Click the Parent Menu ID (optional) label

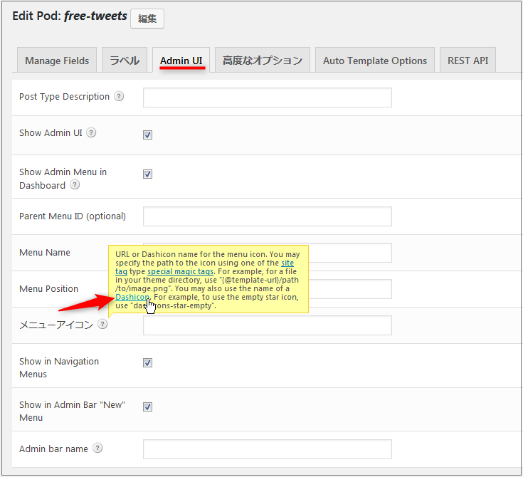pos(73,216)
